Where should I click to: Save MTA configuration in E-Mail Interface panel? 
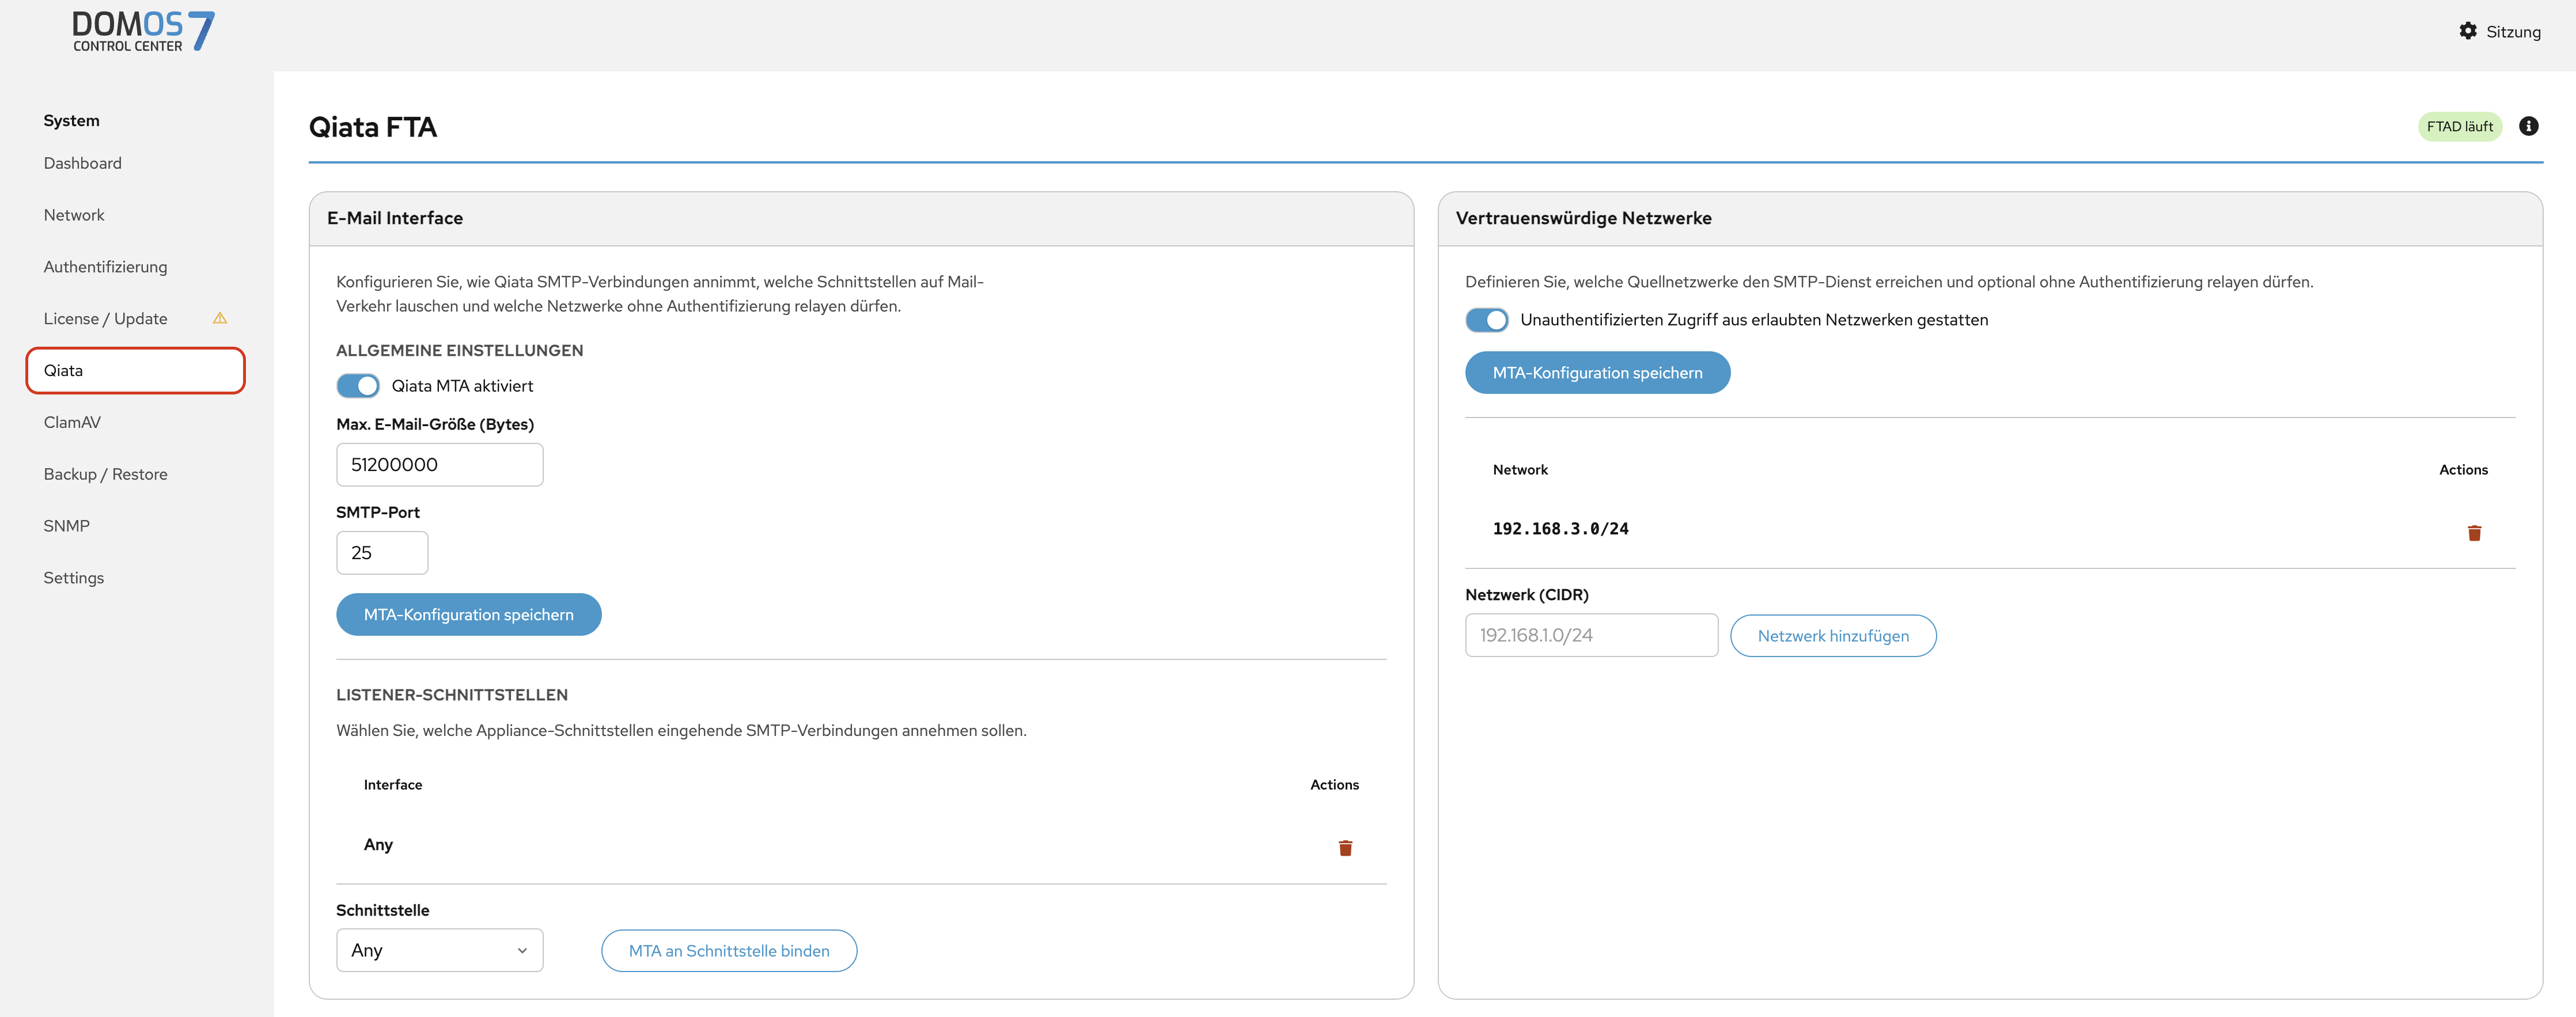point(469,614)
